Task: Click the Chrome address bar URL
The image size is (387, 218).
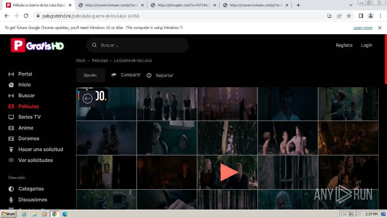Action: (91, 16)
